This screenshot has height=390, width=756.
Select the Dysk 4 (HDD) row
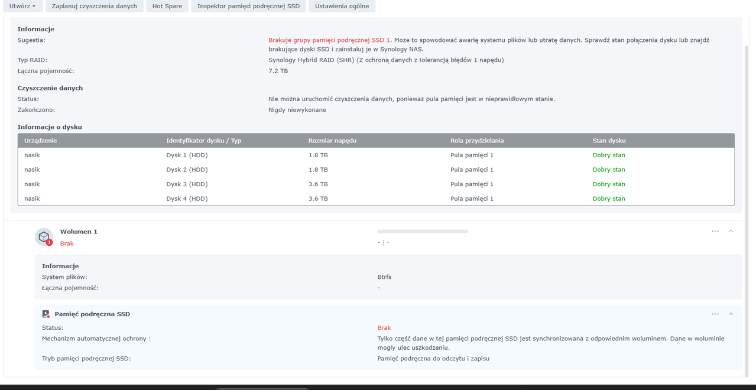pyautogui.click(x=376, y=199)
